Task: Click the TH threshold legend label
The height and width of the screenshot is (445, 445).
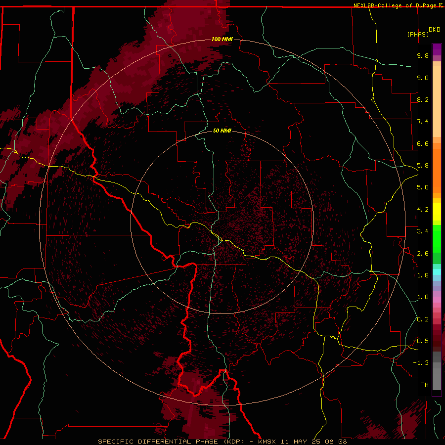Action: coord(425,385)
